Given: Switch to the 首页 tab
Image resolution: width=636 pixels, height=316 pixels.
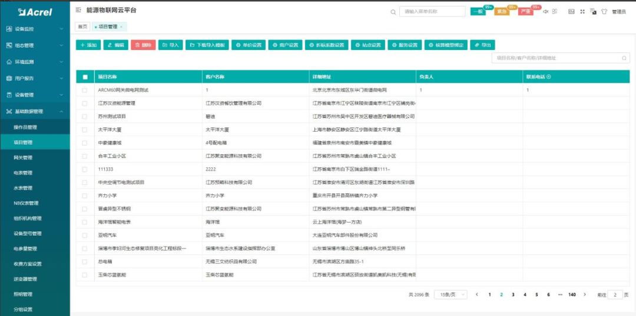Looking at the screenshot, I should (x=82, y=26).
